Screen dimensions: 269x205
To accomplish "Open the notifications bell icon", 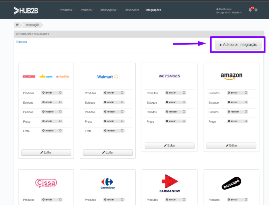I will click(250, 10).
